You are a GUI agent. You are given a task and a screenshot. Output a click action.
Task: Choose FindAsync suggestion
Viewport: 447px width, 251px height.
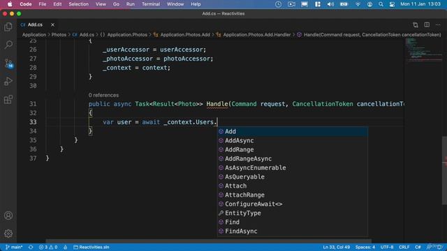tap(293, 231)
